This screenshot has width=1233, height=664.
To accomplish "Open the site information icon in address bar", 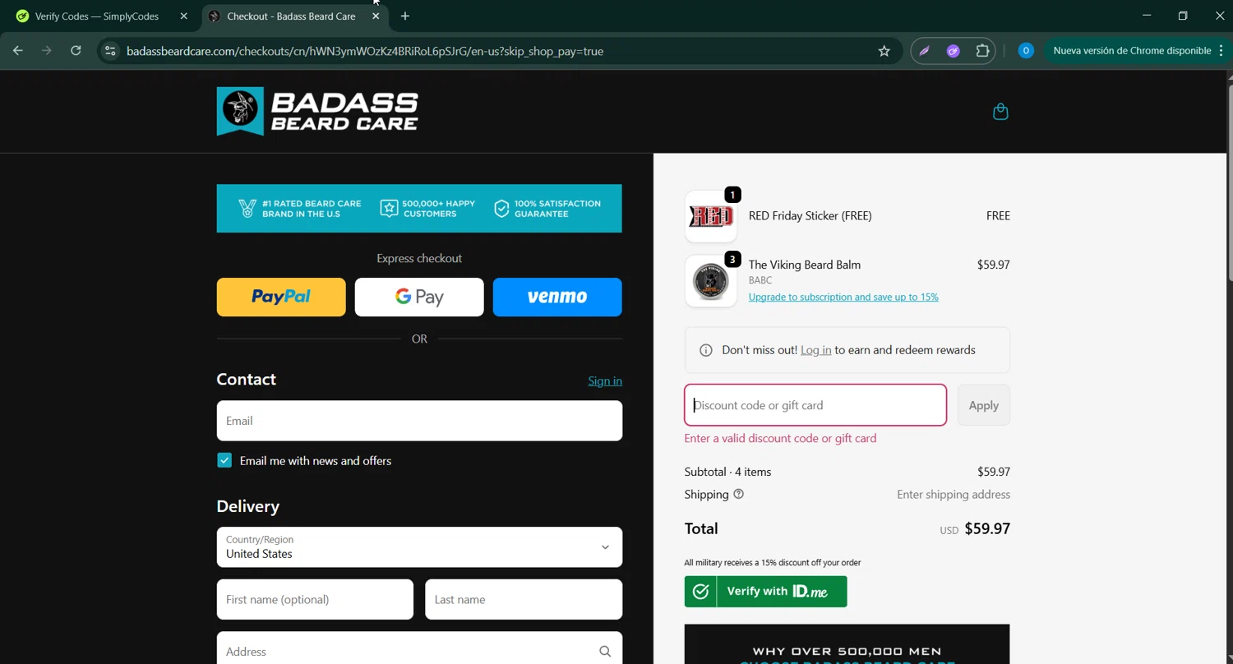I will coord(110,51).
